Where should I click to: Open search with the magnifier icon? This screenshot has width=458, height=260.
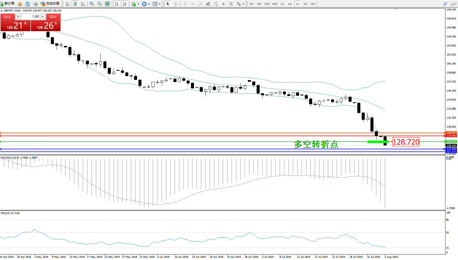[445, 4]
